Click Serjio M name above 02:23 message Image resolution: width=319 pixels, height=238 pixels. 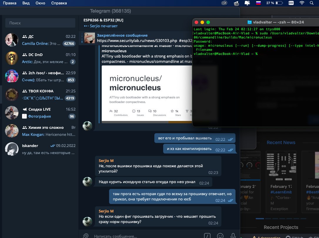(106, 161)
